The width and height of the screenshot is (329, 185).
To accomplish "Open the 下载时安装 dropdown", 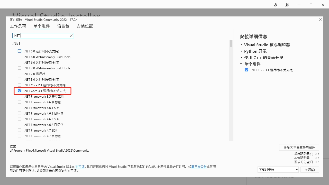I will pyautogui.click(x=278, y=170).
